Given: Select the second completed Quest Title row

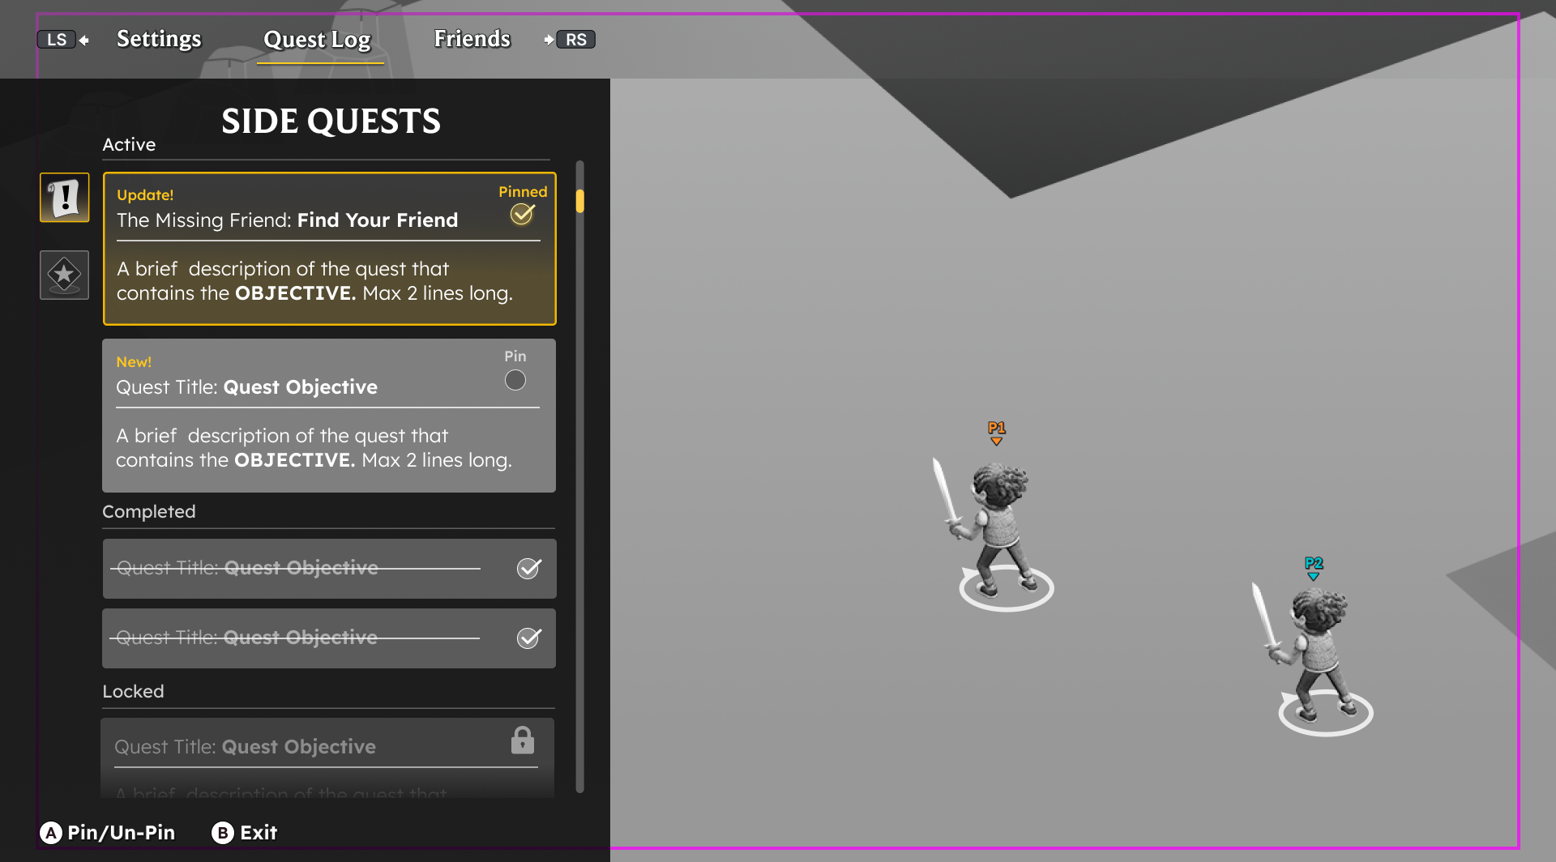Looking at the screenshot, I should click(x=329, y=638).
